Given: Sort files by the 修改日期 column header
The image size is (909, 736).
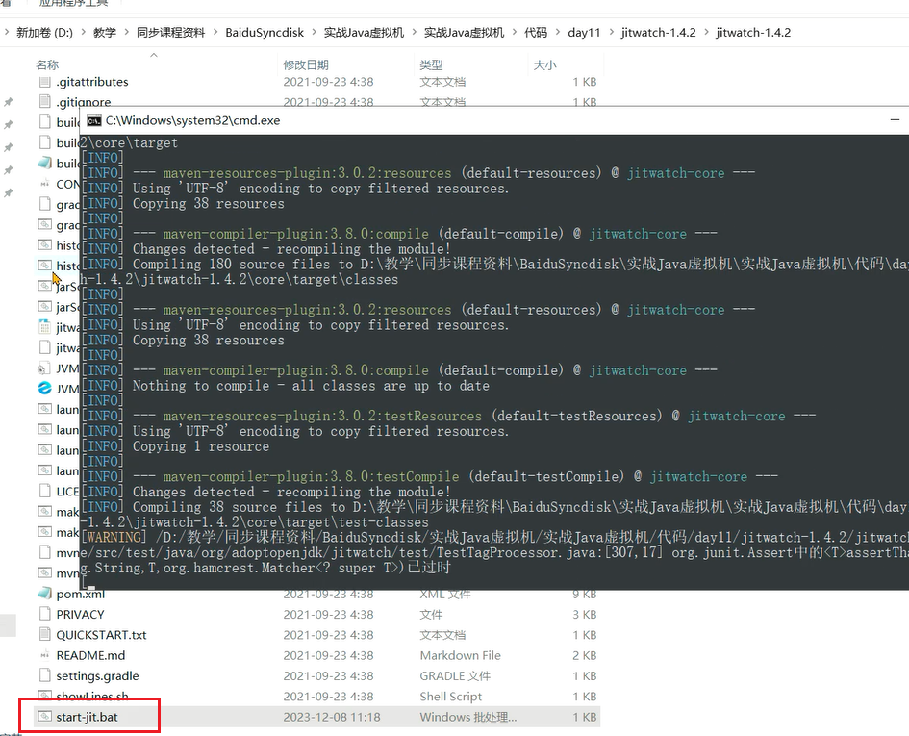Looking at the screenshot, I should point(305,64).
